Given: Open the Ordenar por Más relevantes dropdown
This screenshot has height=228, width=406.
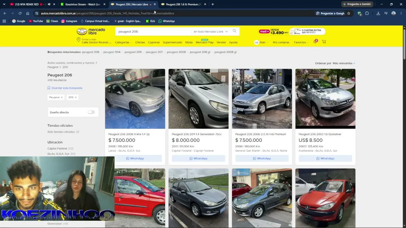Looking at the screenshot, I should pyautogui.click(x=344, y=63).
